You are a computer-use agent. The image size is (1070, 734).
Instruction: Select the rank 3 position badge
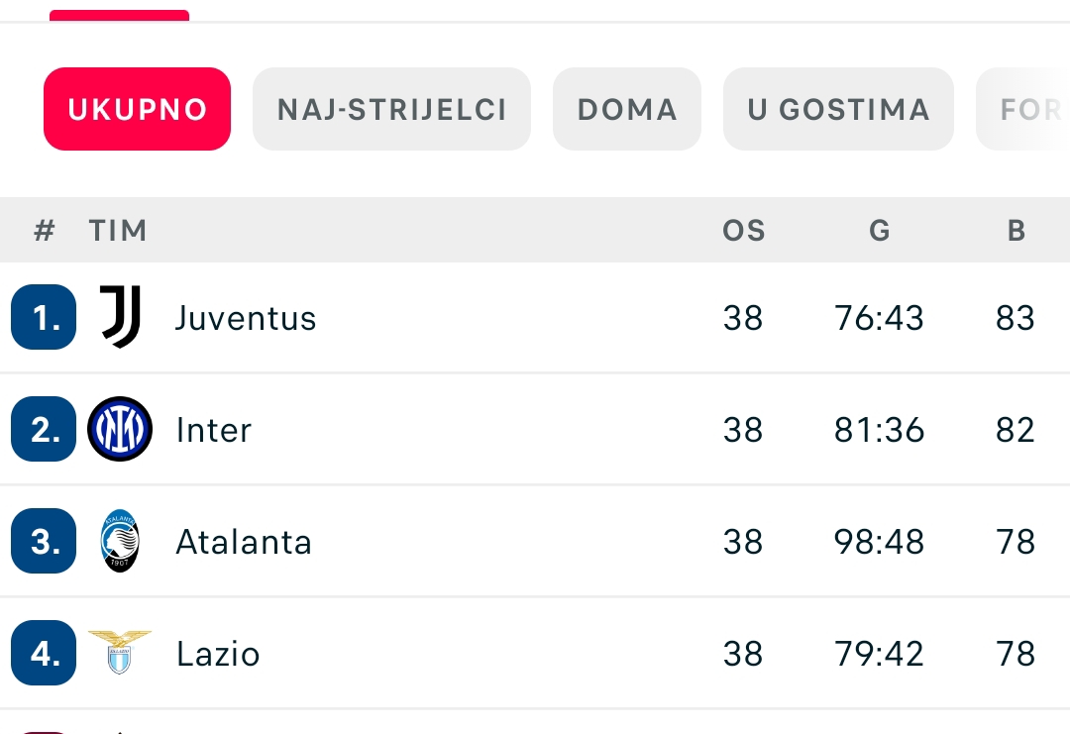pyautogui.click(x=44, y=541)
